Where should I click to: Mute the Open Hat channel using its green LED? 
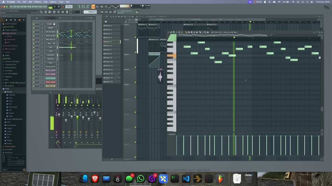[34, 59]
